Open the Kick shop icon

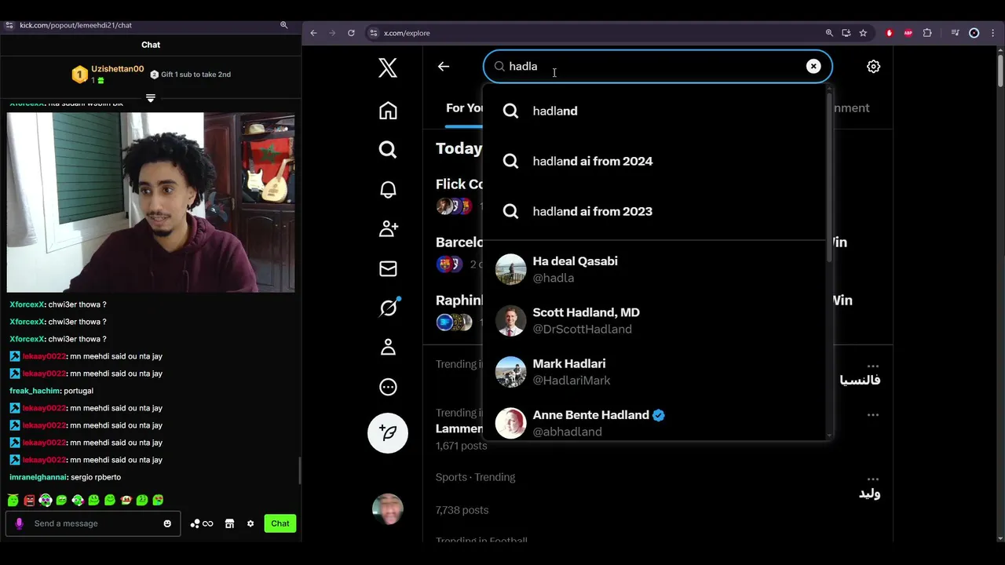pyautogui.click(x=229, y=523)
